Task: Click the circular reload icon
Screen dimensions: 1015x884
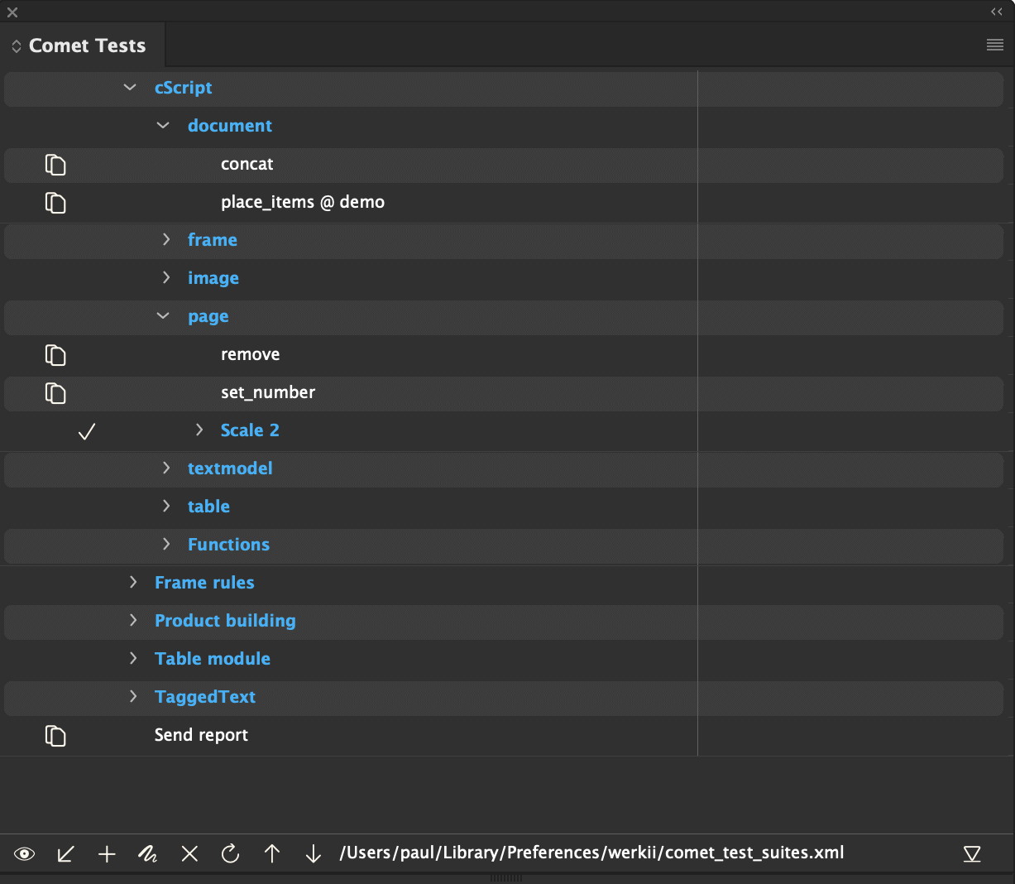Action: pyautogui.click(x=231, y=853)
